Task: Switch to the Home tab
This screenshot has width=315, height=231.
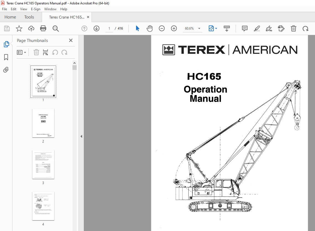Action: pyautogui.click(x=10, y=17)
